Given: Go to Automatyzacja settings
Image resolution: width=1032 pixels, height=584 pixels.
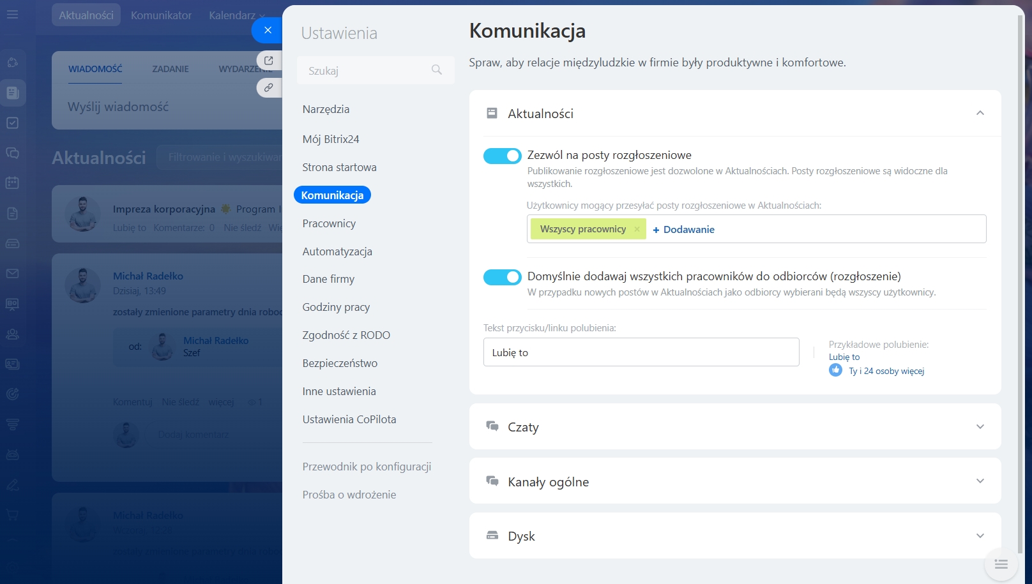Looking at the screenshot, I should 337,251.
